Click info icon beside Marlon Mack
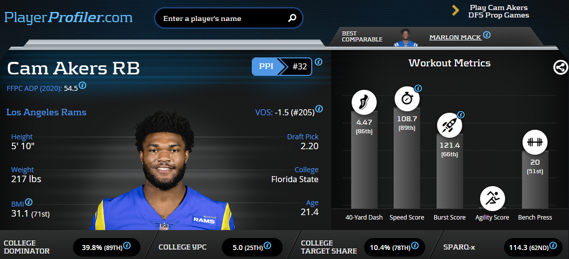Image resolution: width=569 pixels, height=259 pixels. tap(487, 35)
